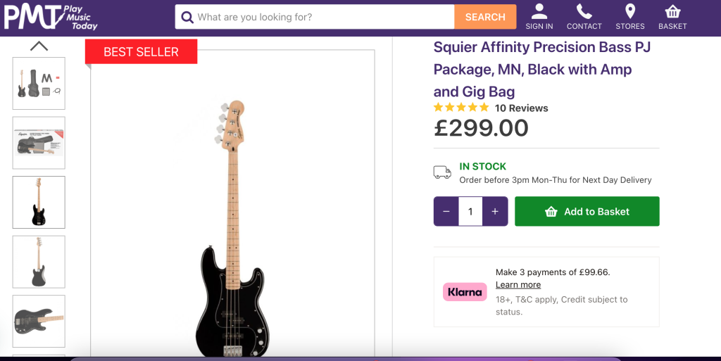Decrease quantity with minus button

tap(446, 211)
